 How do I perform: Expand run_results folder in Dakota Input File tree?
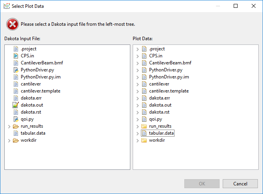pyautogui.click(x=9, y=126)
